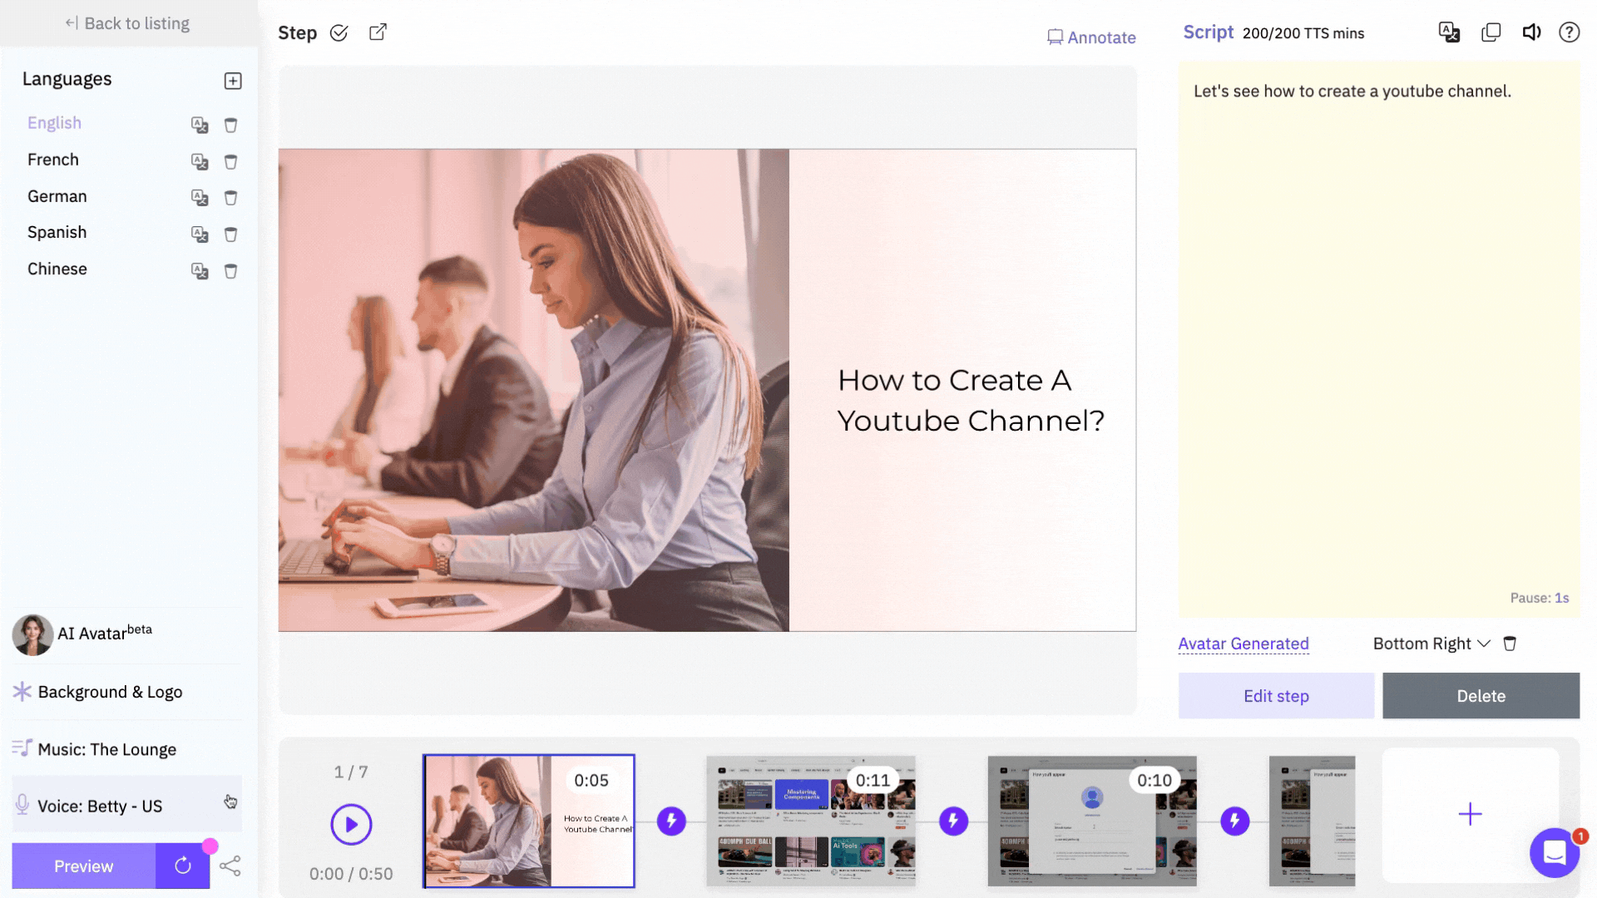Click the main slide preview image
Viewport: 1597px width, 898px height.
coord(707,390)
